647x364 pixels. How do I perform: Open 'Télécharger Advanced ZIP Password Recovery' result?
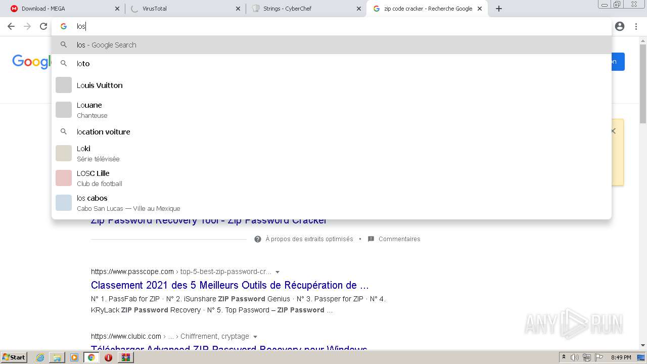point(229,348)
